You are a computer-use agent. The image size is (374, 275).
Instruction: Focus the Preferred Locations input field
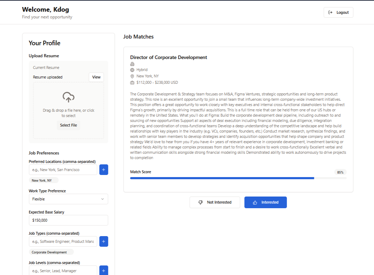point(63,170)
